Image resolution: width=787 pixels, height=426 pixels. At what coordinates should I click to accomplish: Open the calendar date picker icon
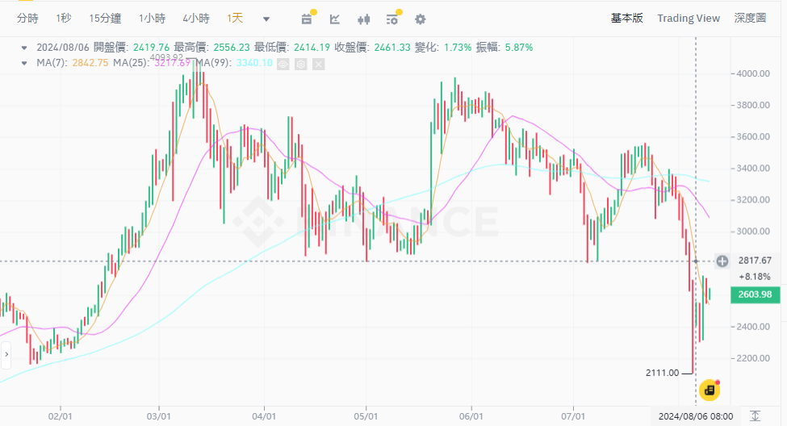pos(307,19)
